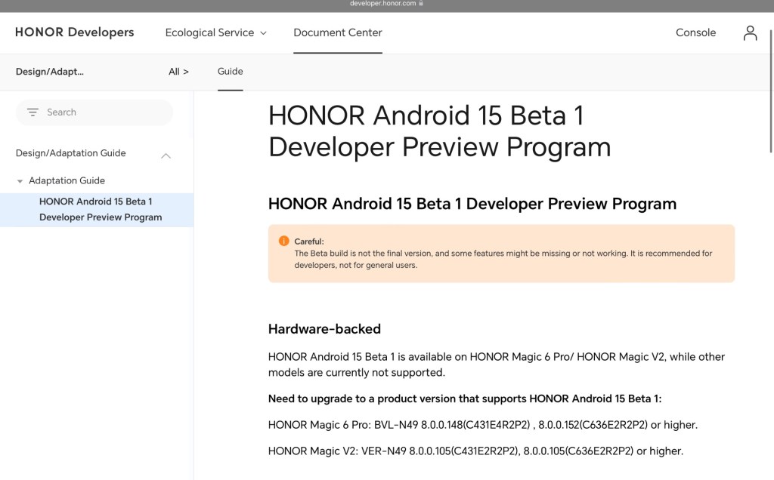Click the Hardware-backed section heading
This screenshot has width=774, height=480.
click(x=324, y=329)
